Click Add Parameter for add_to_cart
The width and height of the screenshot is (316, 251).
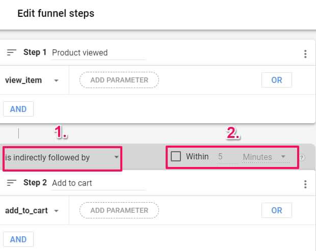click(x=119, y=210)
